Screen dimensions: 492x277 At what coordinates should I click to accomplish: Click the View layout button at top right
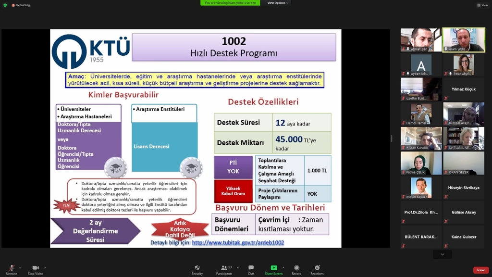[482, 5]
